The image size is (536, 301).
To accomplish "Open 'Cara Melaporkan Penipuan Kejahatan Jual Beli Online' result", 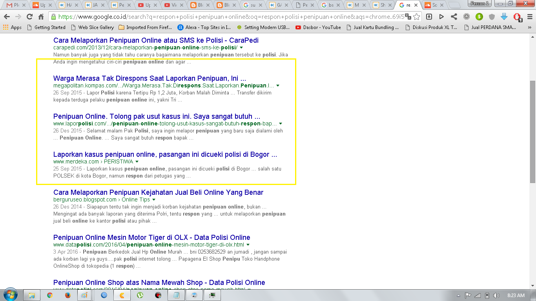I will click(158, 192).
